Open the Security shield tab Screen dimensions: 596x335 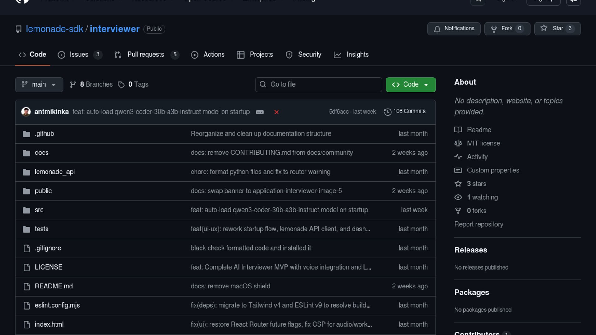coord(289,55)
